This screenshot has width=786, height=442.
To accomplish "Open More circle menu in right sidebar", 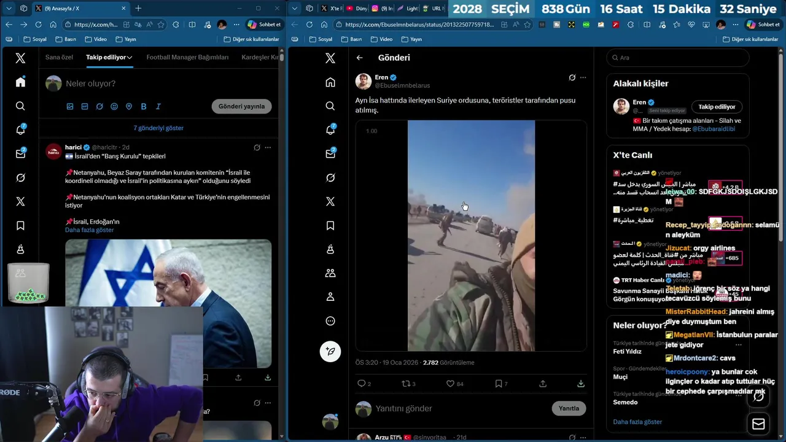I will (x=330, y=321).
